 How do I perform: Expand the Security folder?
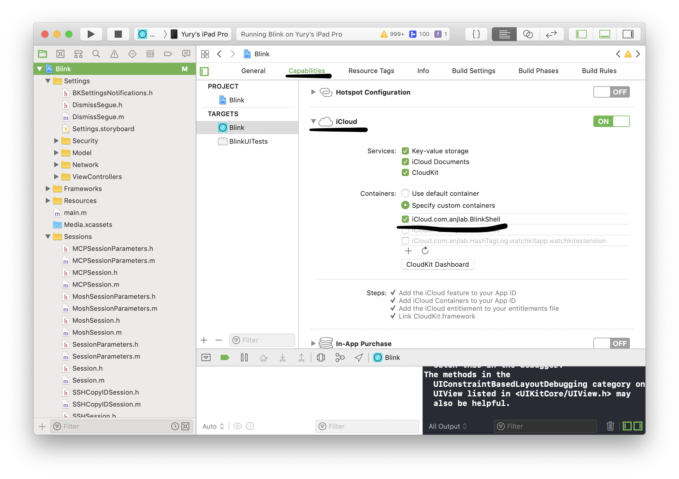click(x=56, y=141)
